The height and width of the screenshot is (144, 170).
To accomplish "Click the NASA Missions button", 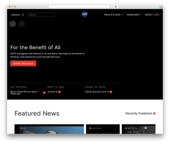I will pyautogui.click(x=23, y=63).
